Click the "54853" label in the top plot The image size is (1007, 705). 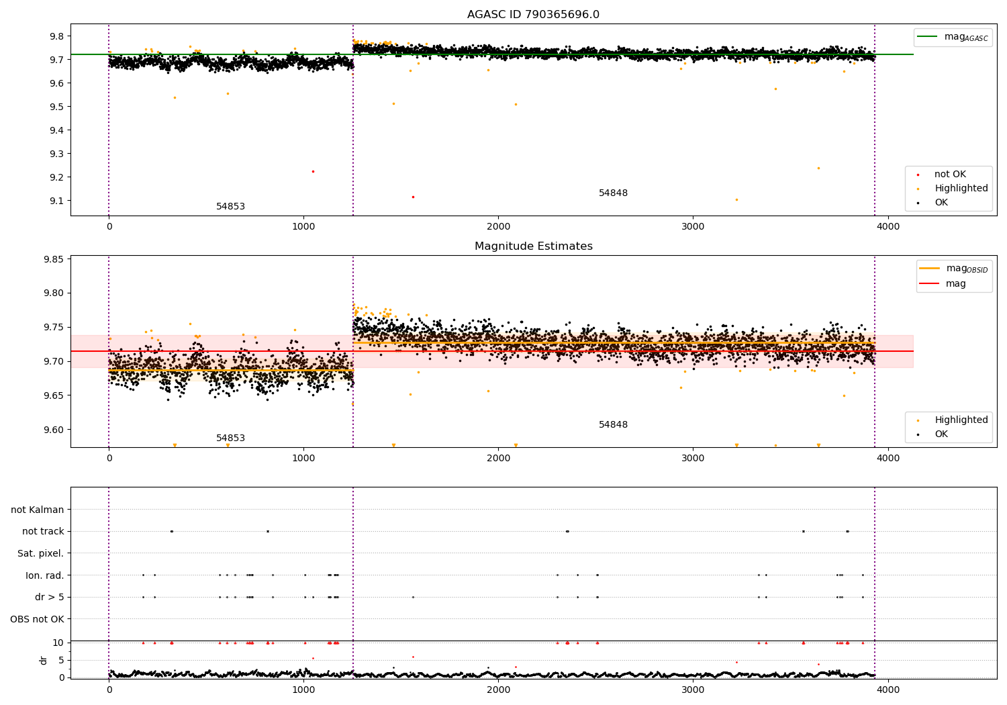point(230,207)
